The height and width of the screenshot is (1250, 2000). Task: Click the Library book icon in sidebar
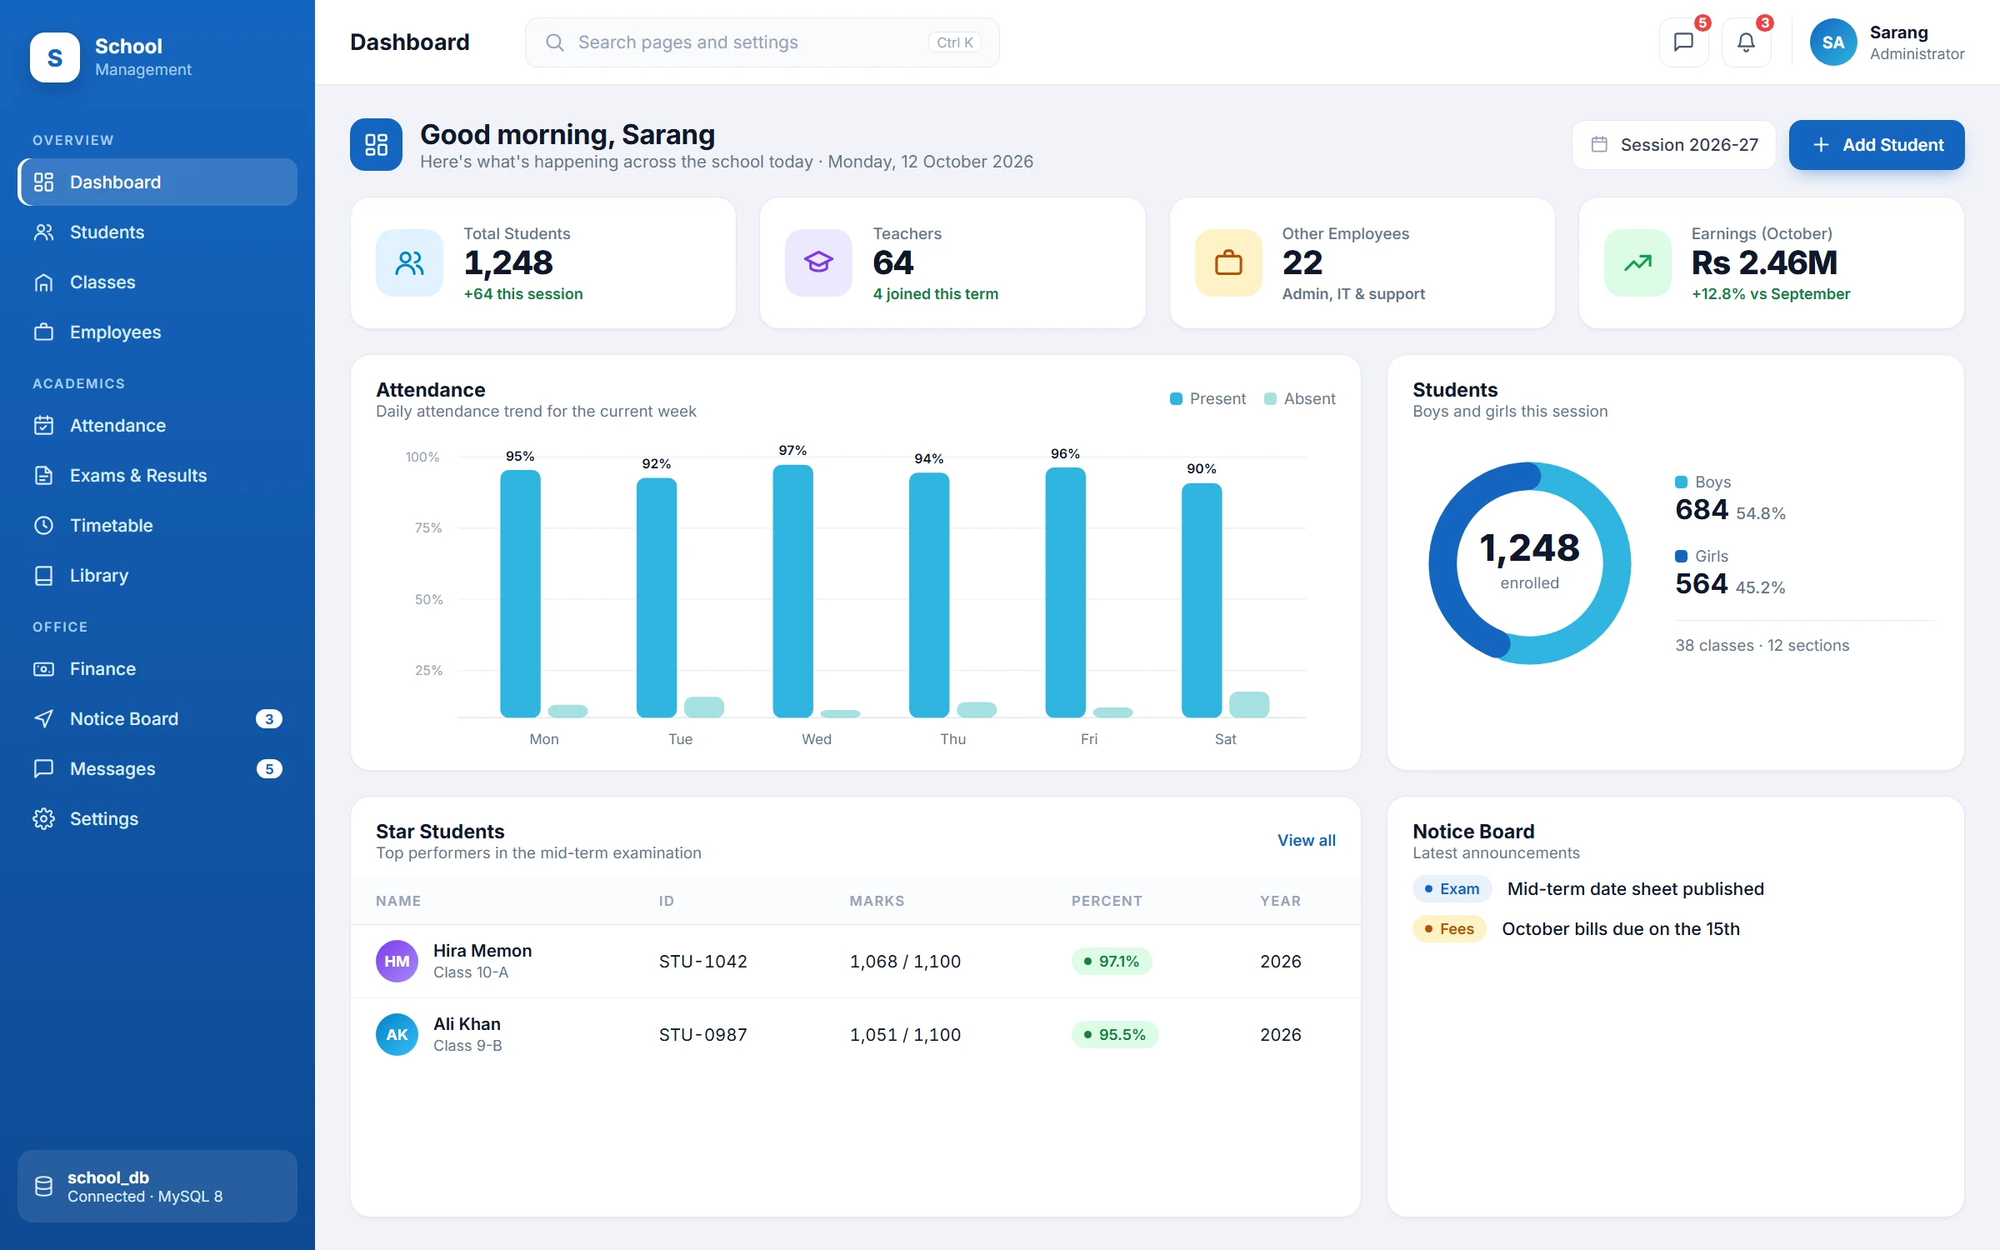[44, 576]
